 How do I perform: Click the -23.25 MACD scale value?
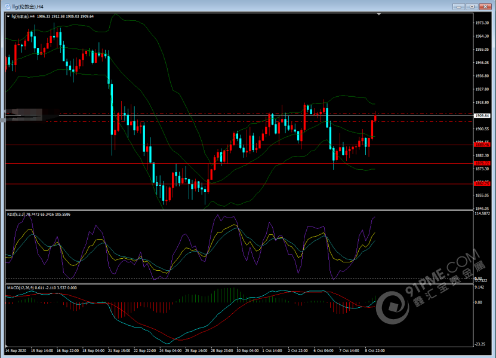point(480,344)
